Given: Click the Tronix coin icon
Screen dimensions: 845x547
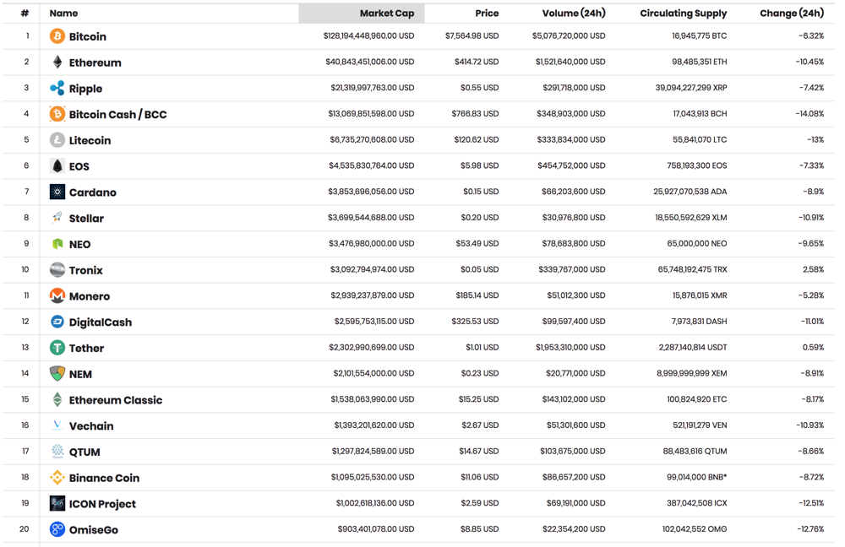Looking at the screenshot, I should tap(57, 270).
